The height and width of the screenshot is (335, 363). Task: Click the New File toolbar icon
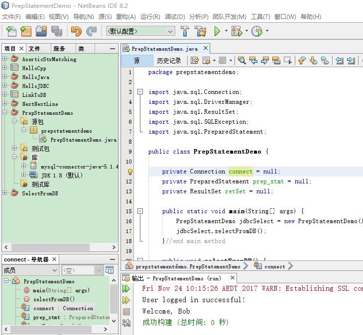(11, 32)
